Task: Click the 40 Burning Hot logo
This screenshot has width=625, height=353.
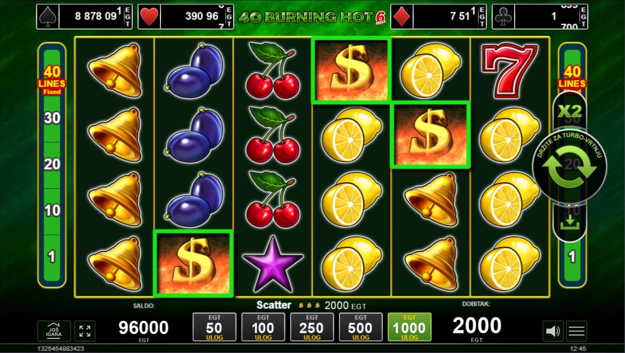Action: coord(312,17)
